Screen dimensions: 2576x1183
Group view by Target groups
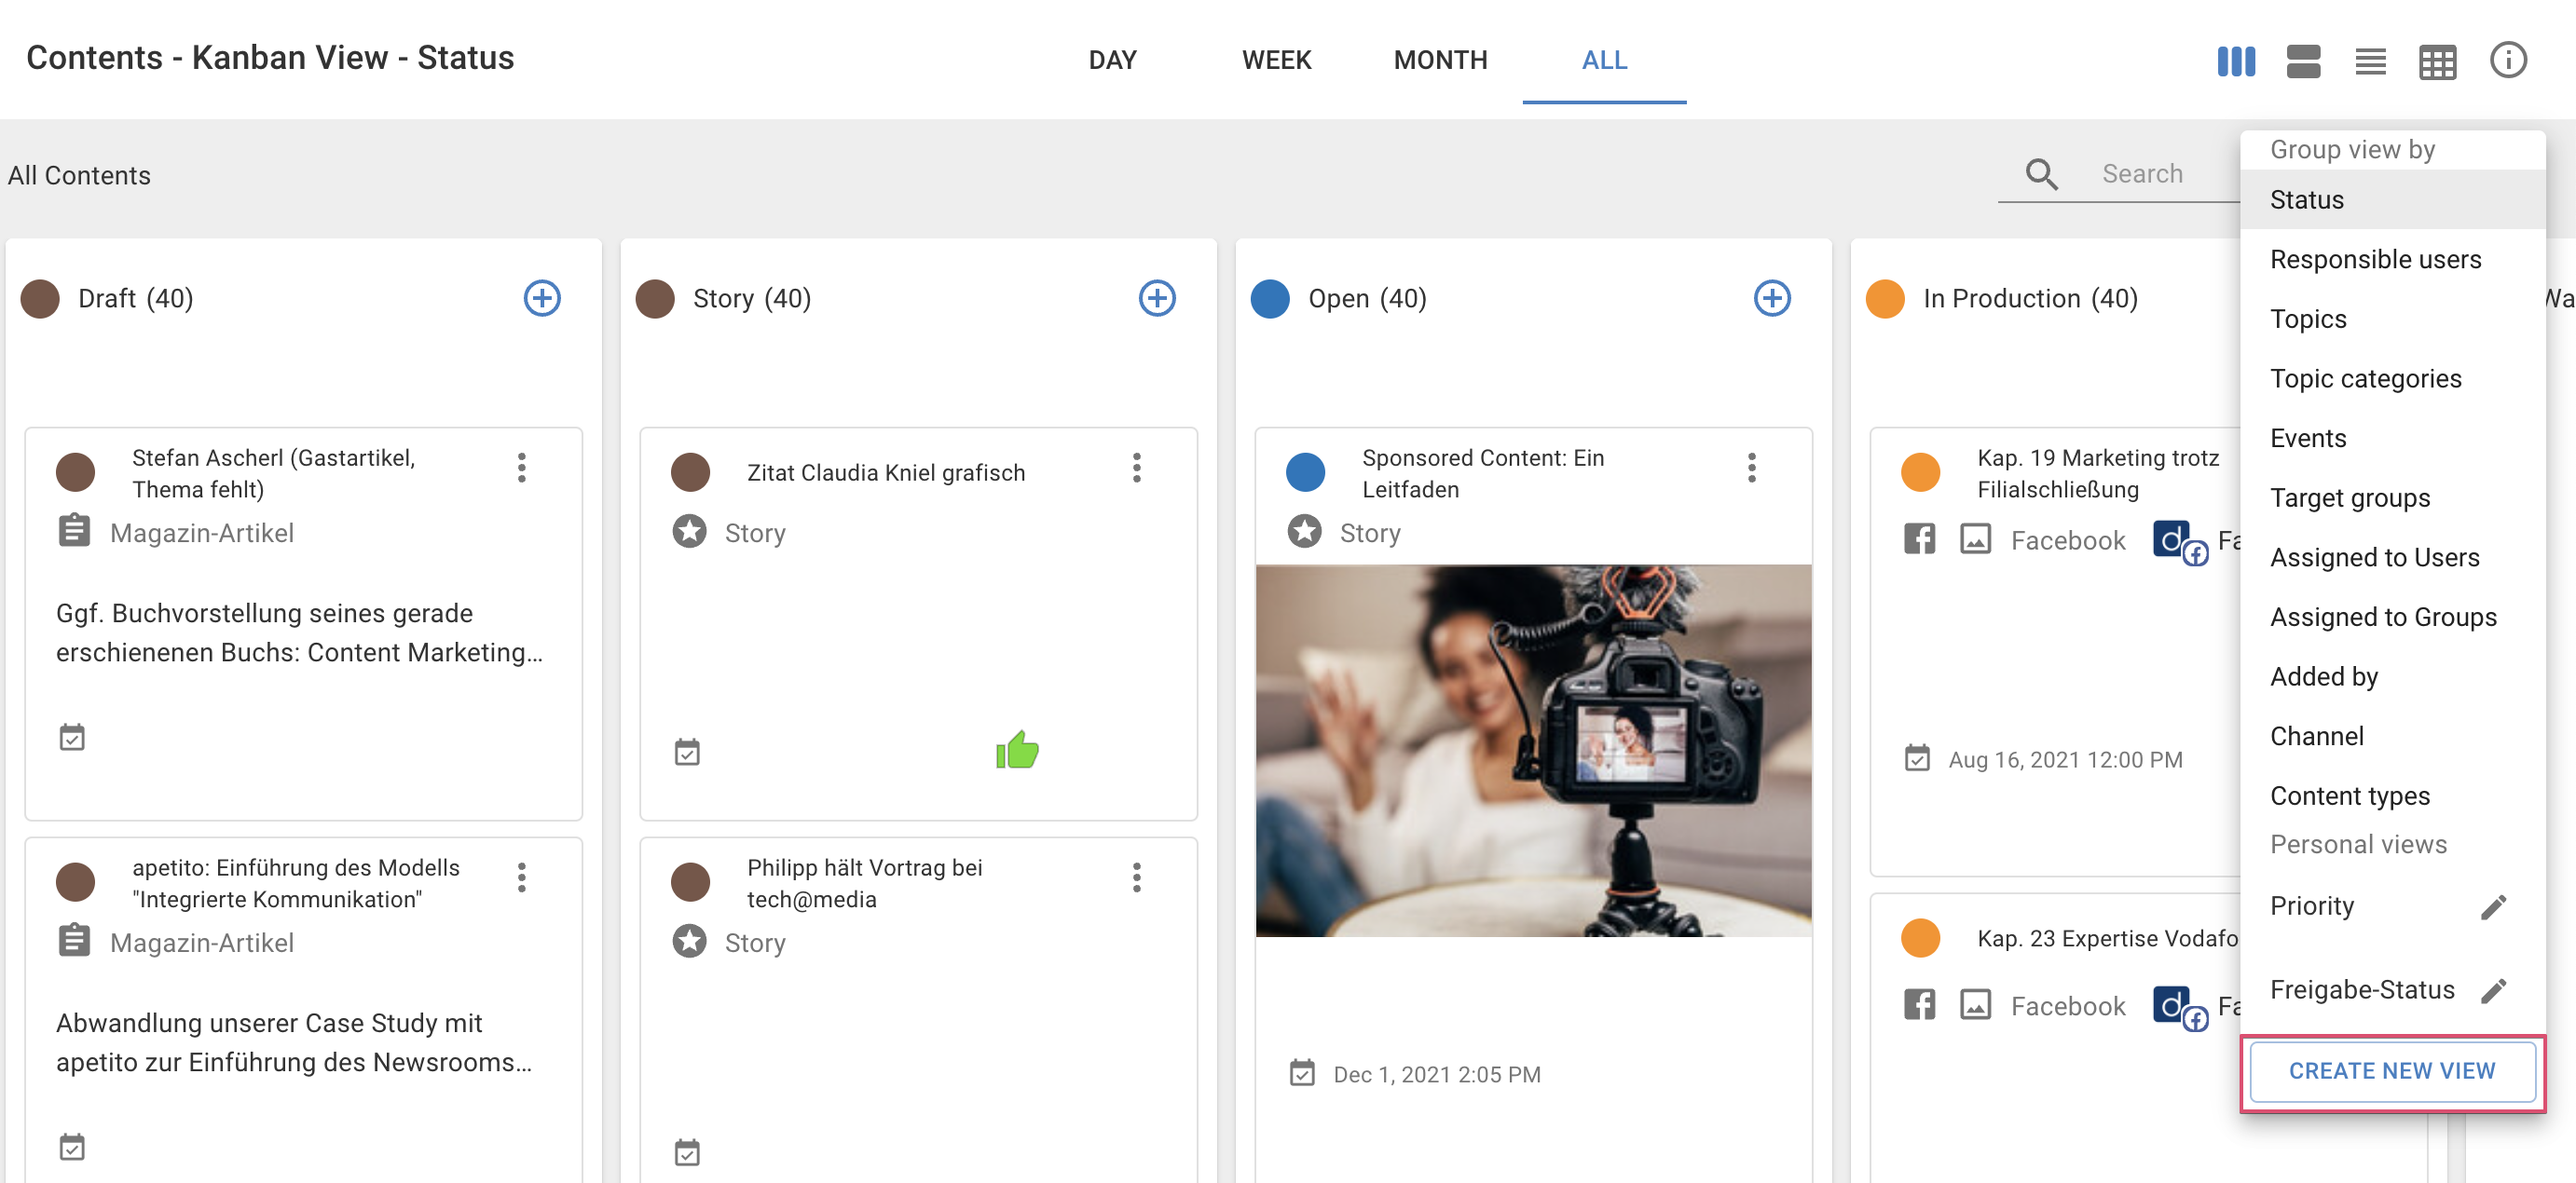tap(2392, 498)
